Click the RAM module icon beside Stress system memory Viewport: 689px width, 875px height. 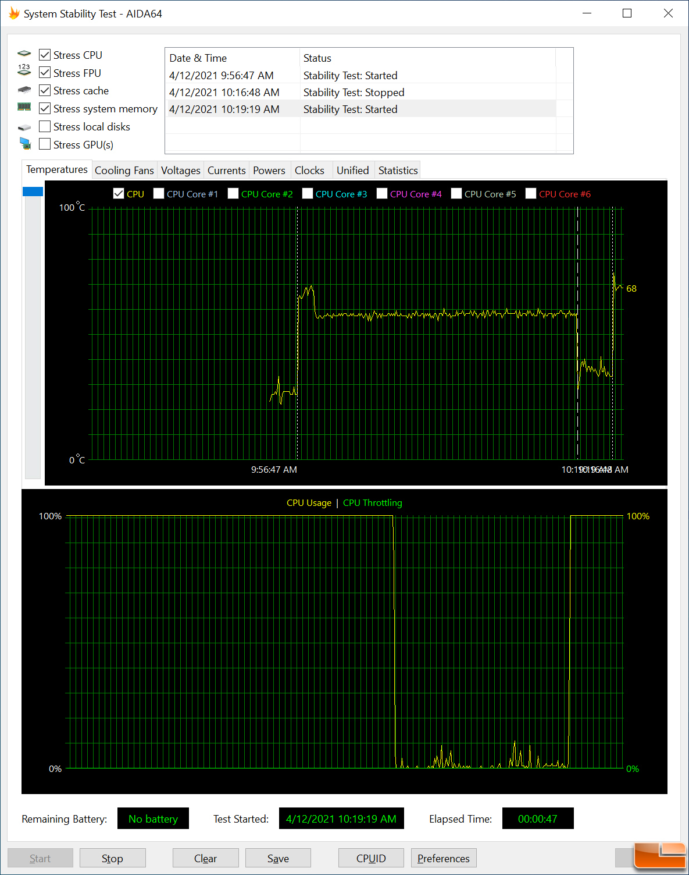coord(24,107)
